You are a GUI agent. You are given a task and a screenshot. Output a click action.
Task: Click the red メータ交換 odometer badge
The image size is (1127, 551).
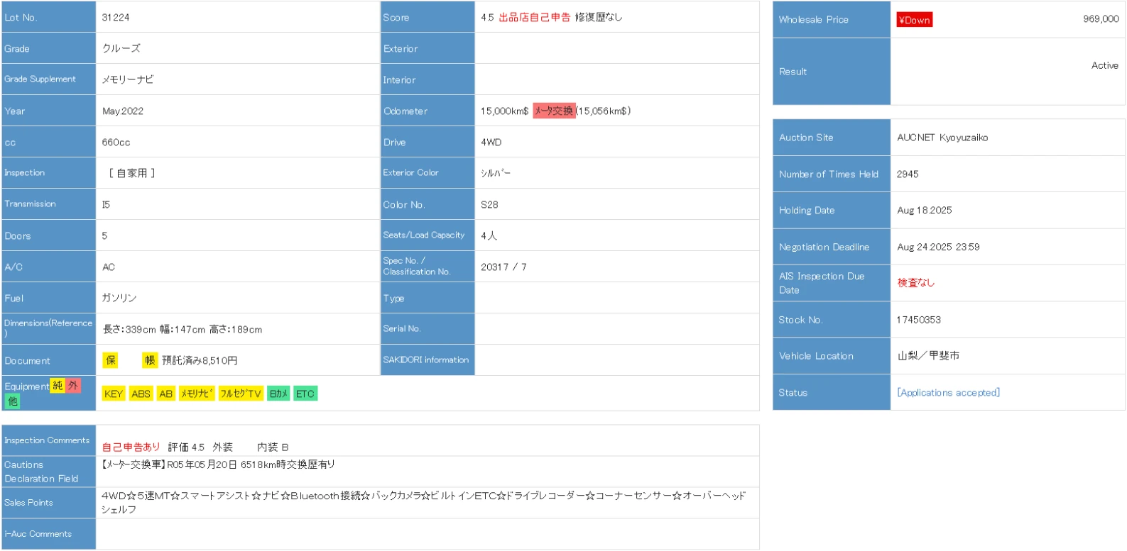coord(553,111)
